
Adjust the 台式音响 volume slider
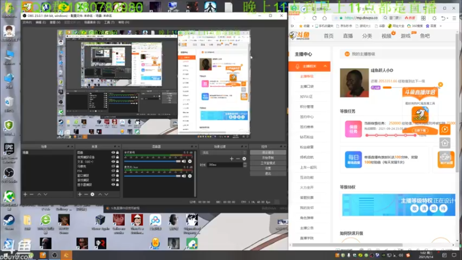pyautogui.click(x=152, y=161)
